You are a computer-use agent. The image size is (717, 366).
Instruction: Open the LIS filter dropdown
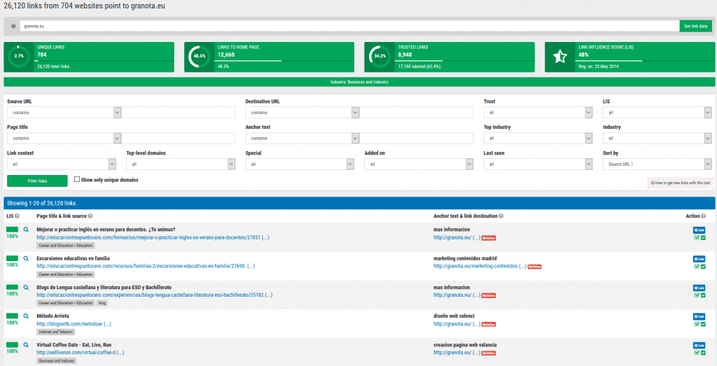click(657, 113)
